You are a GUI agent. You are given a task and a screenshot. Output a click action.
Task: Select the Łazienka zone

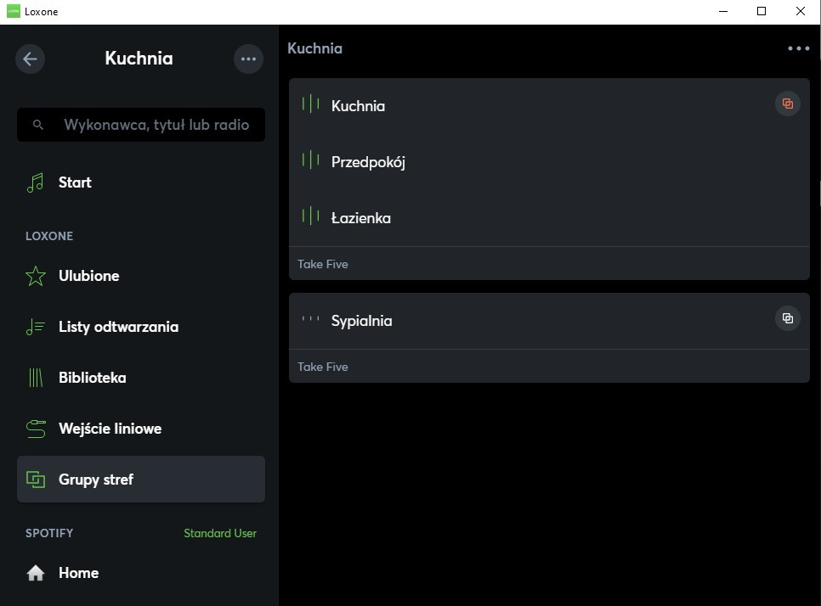[360, 218]
